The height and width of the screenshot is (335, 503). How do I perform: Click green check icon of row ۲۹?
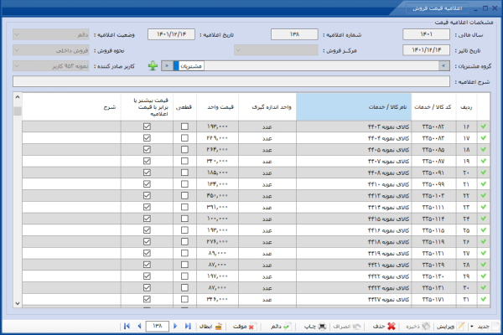[x=484, y=276]
